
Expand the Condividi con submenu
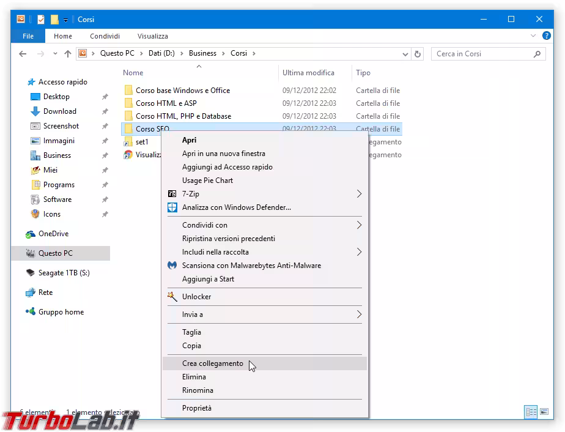(359, 225)
